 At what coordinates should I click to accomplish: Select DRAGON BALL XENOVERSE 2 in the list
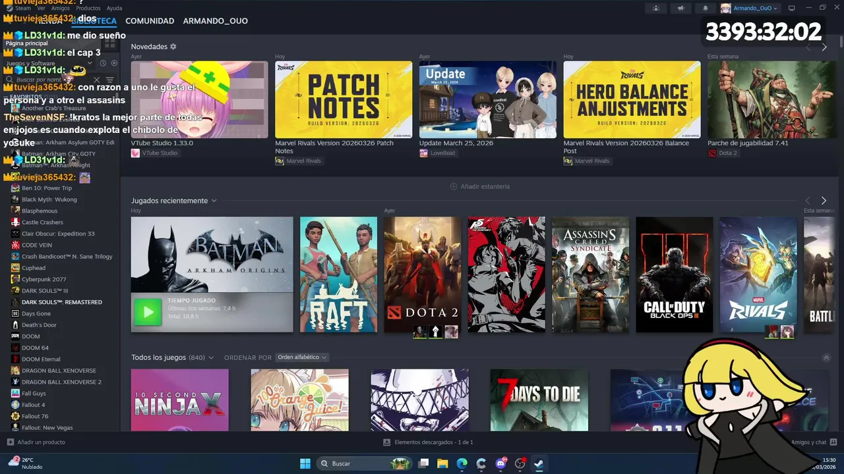pyautogui.click(x=60, y=382)
